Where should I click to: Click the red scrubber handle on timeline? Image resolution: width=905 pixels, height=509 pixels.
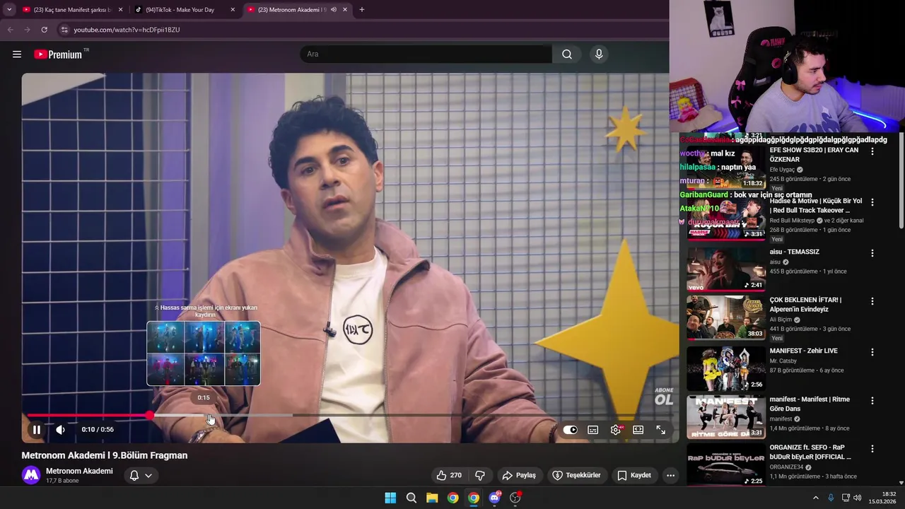click(150, 416)
